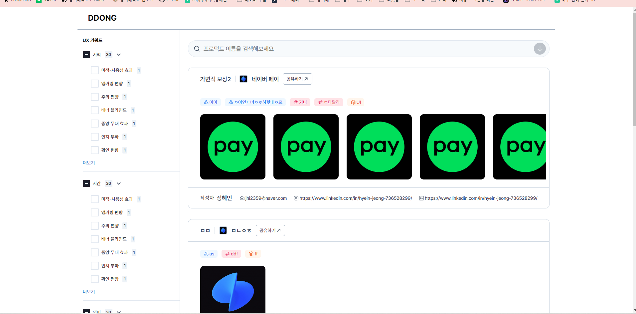The height and width of the screenshot is (314, 636).
Task: Click the 공유하기 button on ㅁㄴㅇㅎ card
Action: (x=270, y=230)
